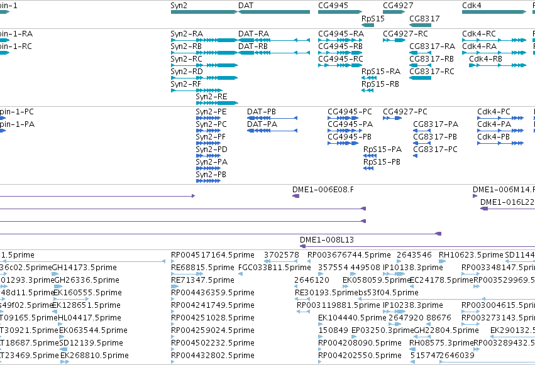The width and height of the screenshot is (535, 365).
Task: Open the CG8317-PC protein label
Action: click(435, 150)
